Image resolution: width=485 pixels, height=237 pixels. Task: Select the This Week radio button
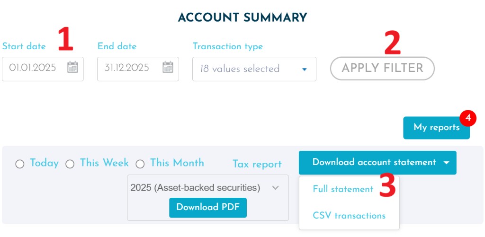(x=70, y=164)
